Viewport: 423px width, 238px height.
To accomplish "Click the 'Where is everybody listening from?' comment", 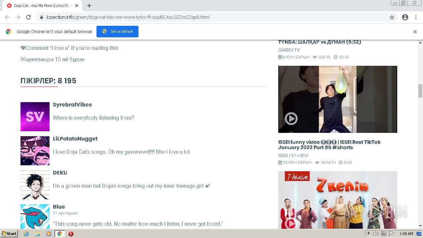I will [x=94, y=118].
